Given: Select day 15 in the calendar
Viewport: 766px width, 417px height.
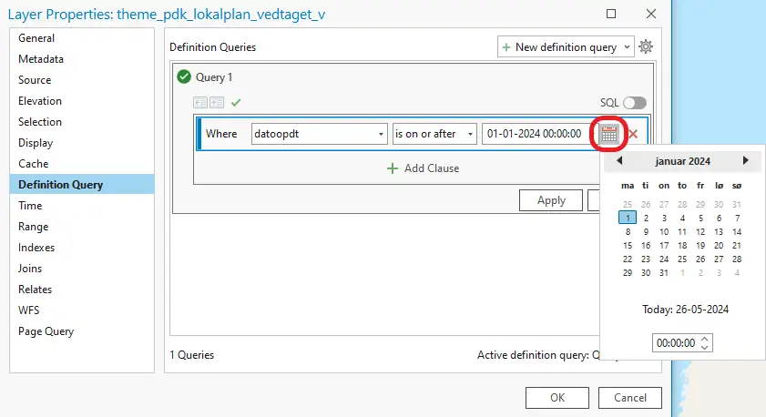Looking at the screenshot, I should tap(628, 245).
